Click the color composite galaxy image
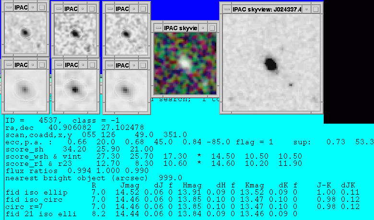 click(185, 63)
